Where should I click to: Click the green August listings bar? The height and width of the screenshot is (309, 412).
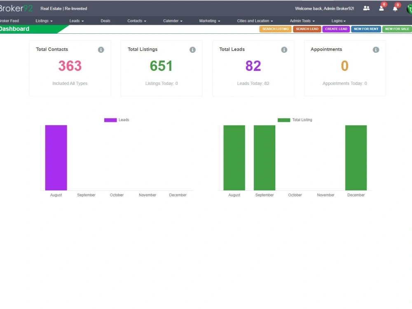click(x=234, y=158)
